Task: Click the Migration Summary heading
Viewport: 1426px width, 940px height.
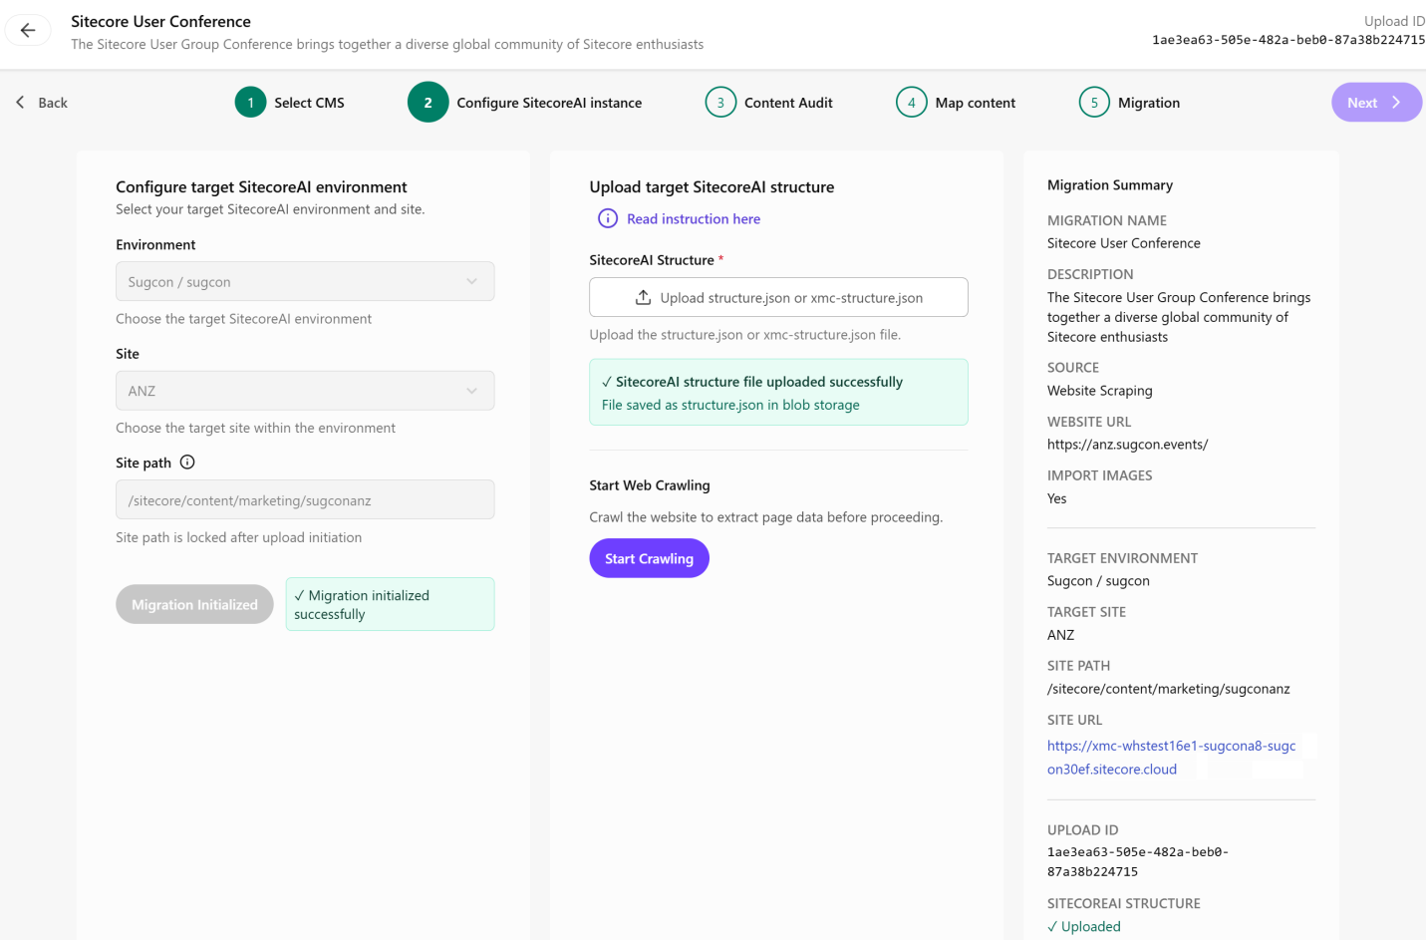Action: [1110, 185]
